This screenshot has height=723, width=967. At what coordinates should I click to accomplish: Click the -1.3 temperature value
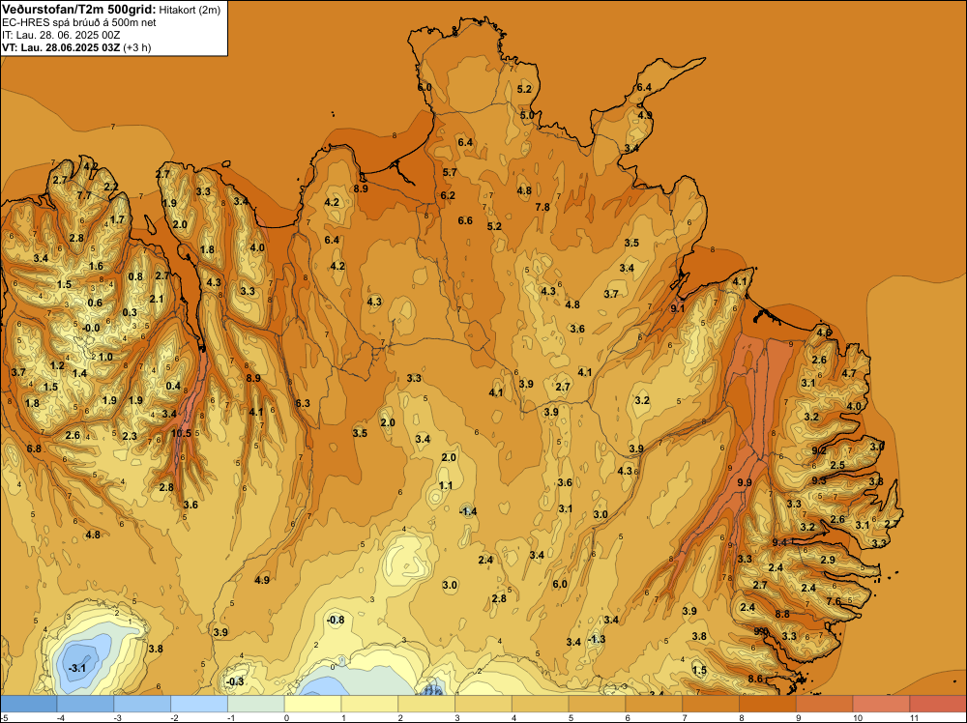(x=597, y=639)
